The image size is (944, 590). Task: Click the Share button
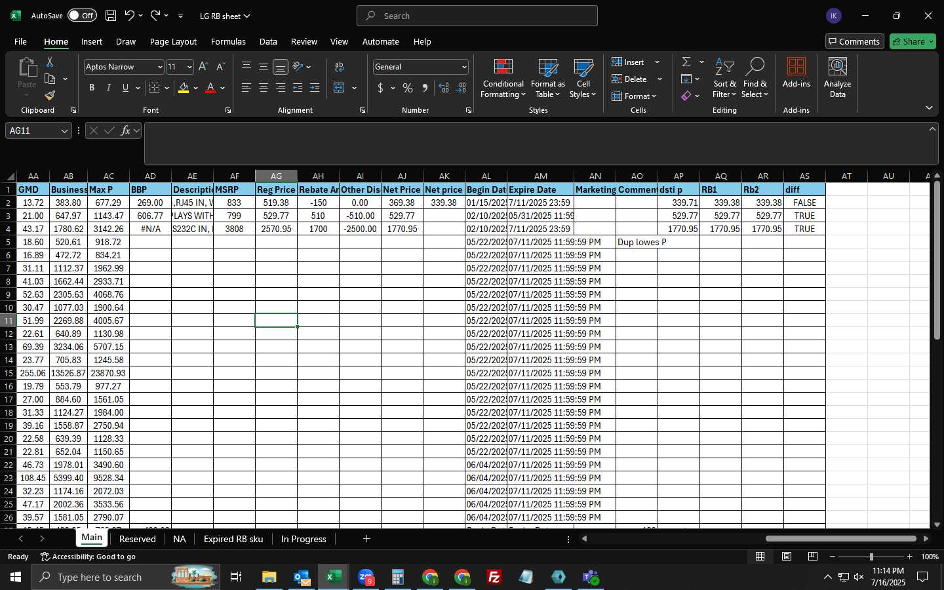click(x=913, y=41)
